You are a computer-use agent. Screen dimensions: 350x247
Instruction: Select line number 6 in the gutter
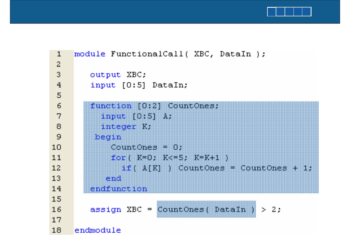[59, 106]
